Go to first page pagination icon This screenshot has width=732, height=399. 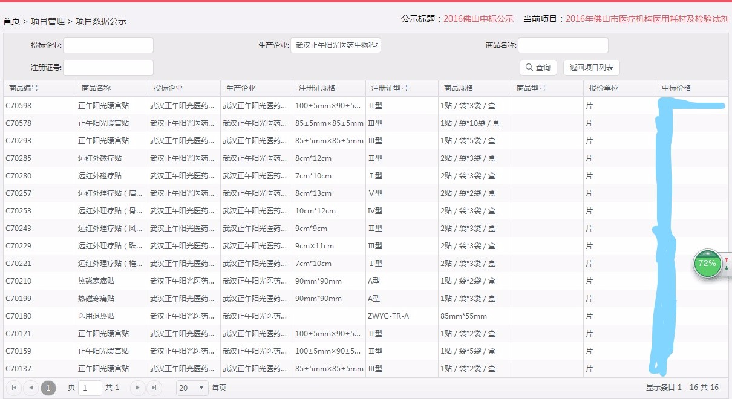point(13,388)
